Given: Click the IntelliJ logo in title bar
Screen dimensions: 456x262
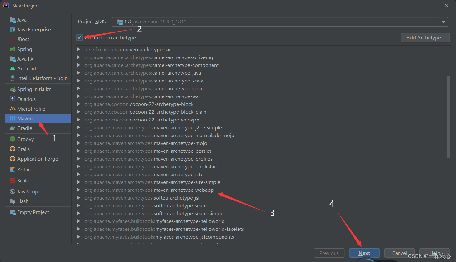Looking at the screenshot, I should 6,6.
